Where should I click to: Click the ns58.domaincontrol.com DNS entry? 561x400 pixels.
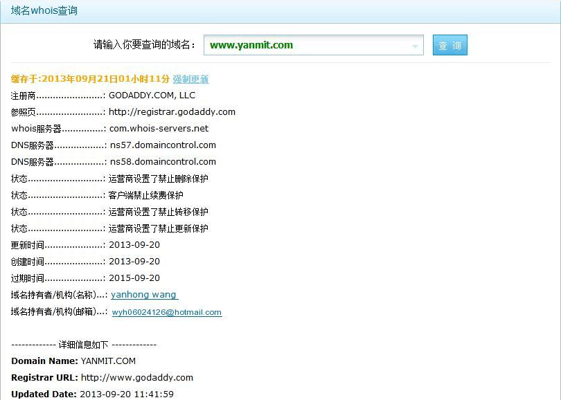pyautogui.click(x=163, y=162)
